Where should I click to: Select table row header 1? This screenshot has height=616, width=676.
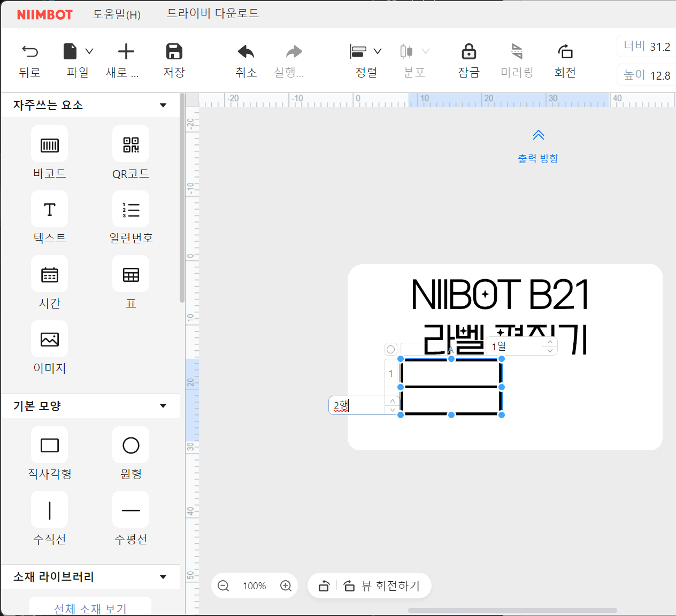(391, 373)
